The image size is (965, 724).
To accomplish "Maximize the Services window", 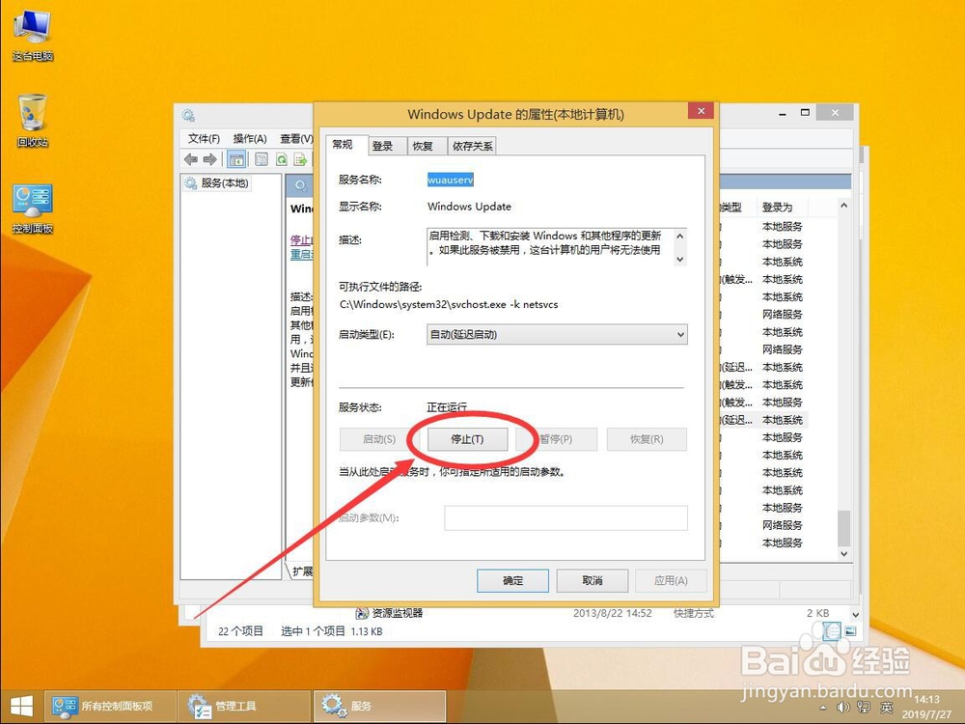I will [805, 113].
